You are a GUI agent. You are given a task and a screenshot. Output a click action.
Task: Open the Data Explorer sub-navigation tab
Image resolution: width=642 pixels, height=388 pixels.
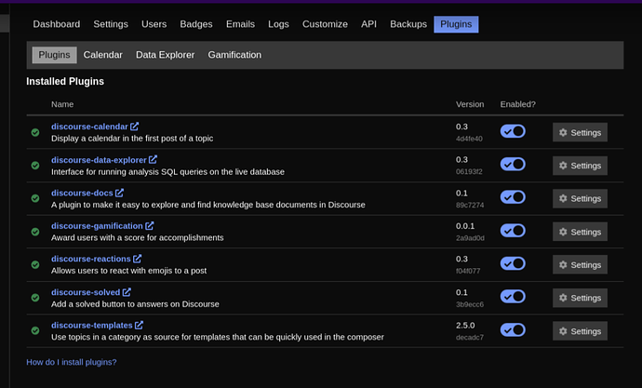165,55
